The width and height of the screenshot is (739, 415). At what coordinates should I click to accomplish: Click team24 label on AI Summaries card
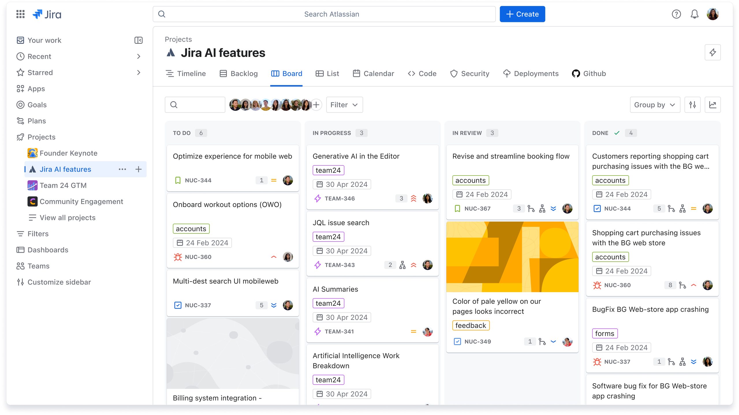[x=328, y=303]
